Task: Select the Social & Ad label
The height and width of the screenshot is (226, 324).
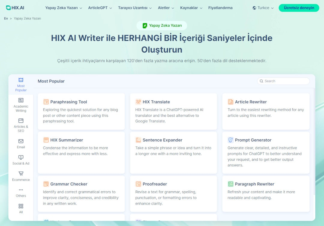Action: click(x=21, y=164)
